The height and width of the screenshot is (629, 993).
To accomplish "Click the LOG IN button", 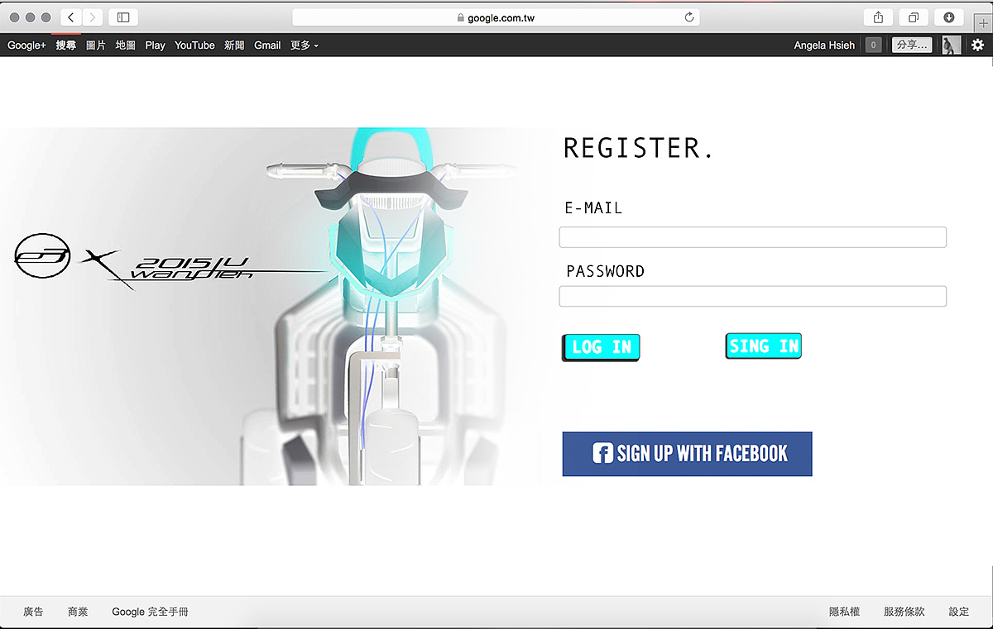I will (602, 348).
